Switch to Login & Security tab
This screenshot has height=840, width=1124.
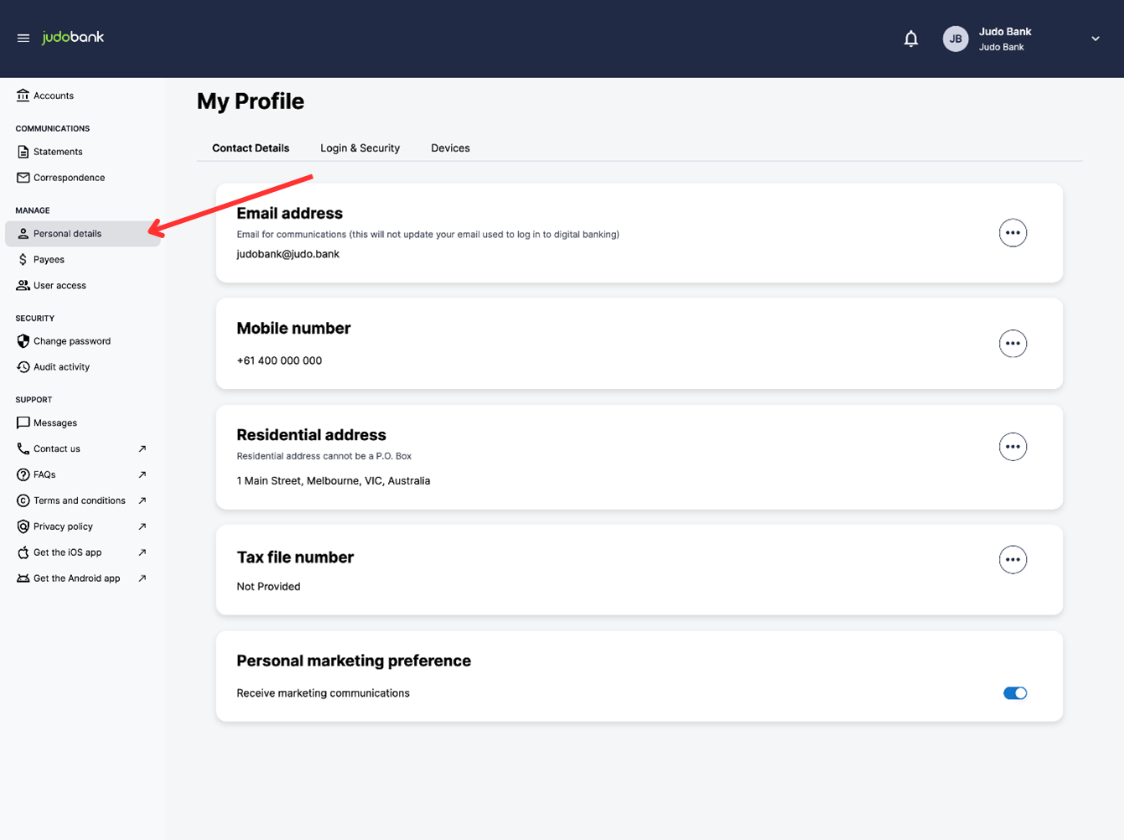pos(360,148)
